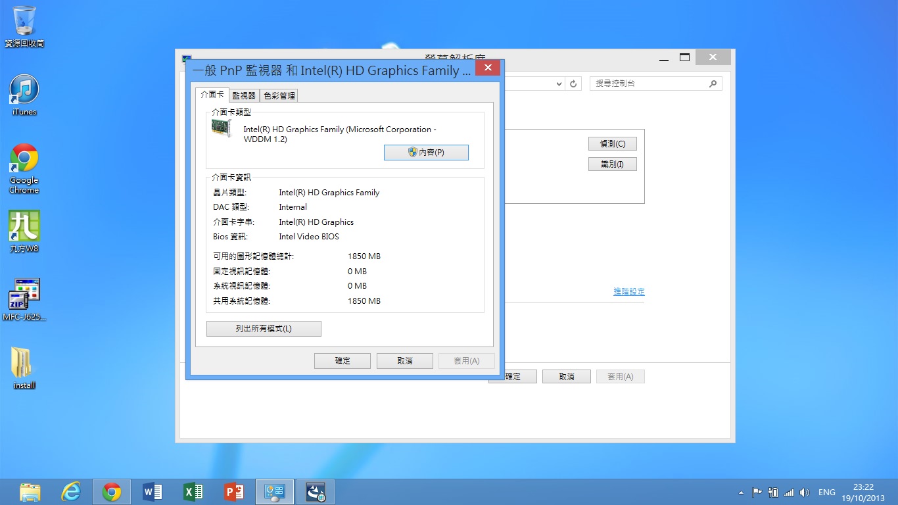Launch Internet Explorer from the taskbar
This screenshot has width=898, height=505.
(x=70, y=492)
